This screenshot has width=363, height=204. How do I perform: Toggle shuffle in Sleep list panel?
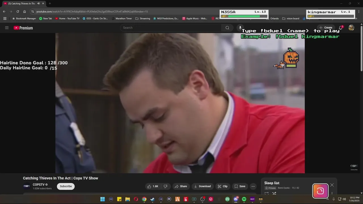(274, 194)
